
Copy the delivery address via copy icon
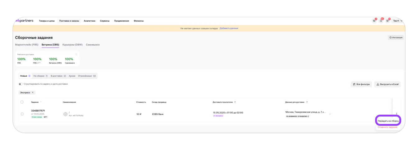click(x=330, y=114)
